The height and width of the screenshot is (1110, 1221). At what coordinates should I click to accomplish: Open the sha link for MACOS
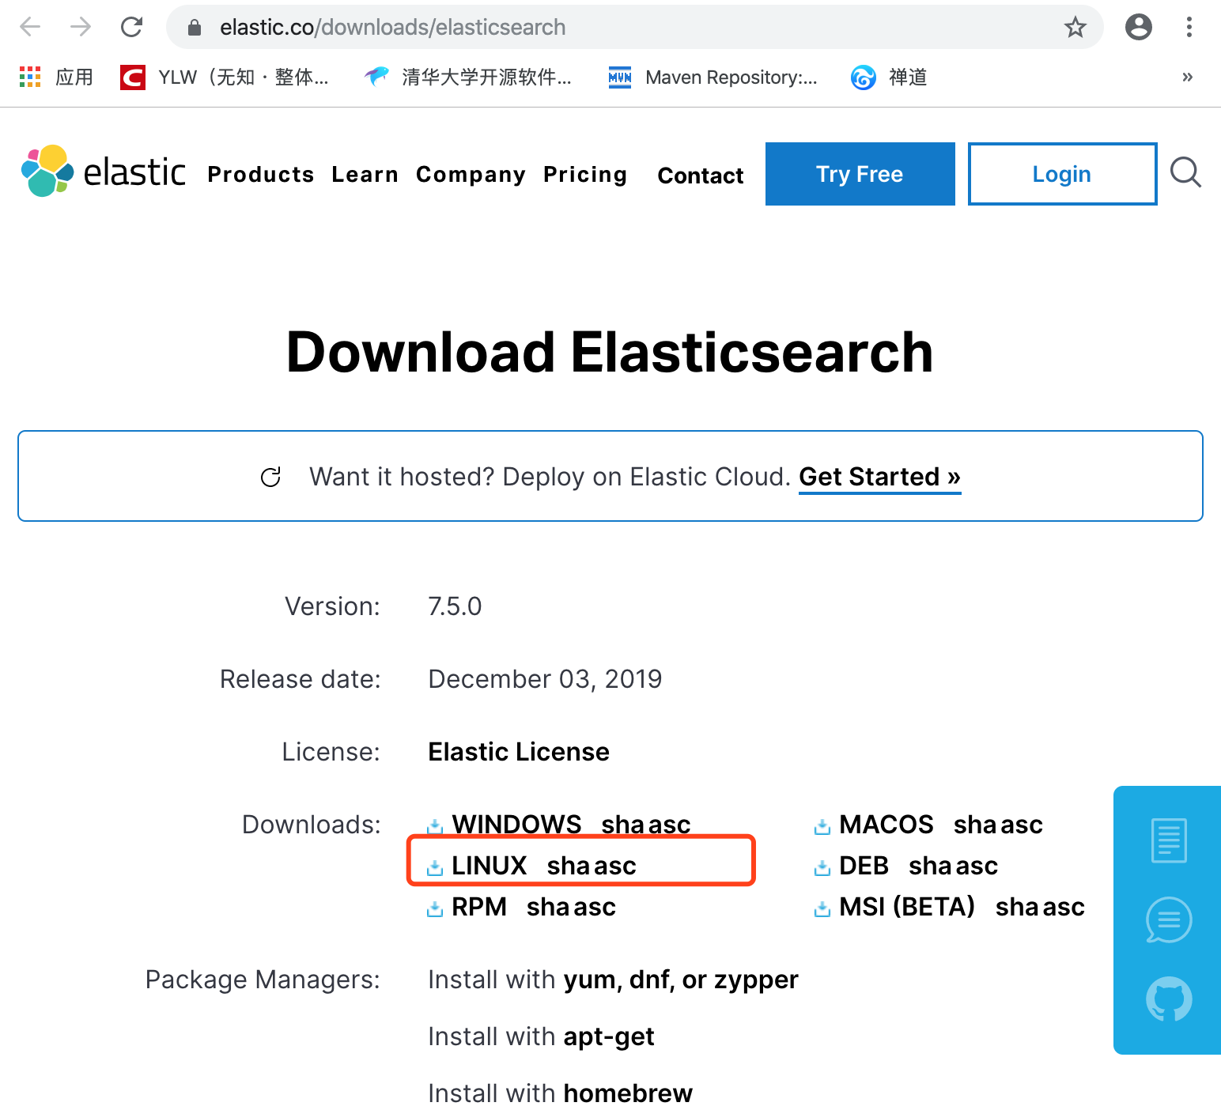pyautogui.click(x=975, y=825)
